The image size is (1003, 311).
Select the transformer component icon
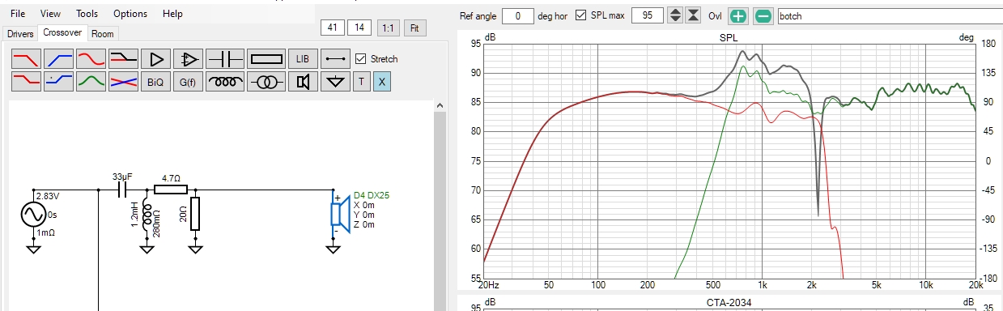tap(266, 81)
